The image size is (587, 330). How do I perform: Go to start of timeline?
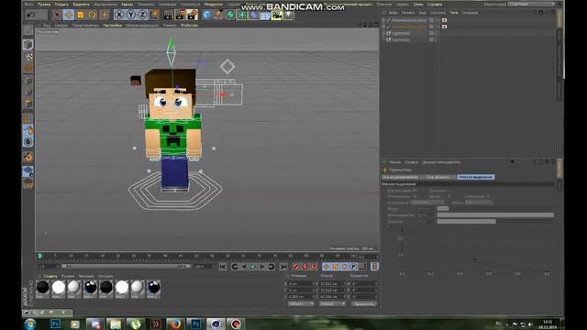(x=223, y=267)
